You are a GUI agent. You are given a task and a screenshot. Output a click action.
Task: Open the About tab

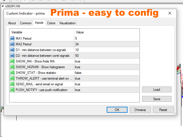(12, 23)
